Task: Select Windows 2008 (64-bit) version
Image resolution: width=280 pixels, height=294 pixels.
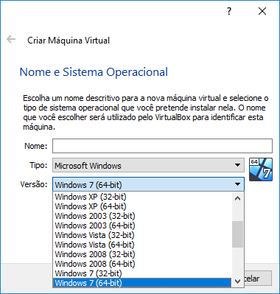Action: click(x=142, y=264)
